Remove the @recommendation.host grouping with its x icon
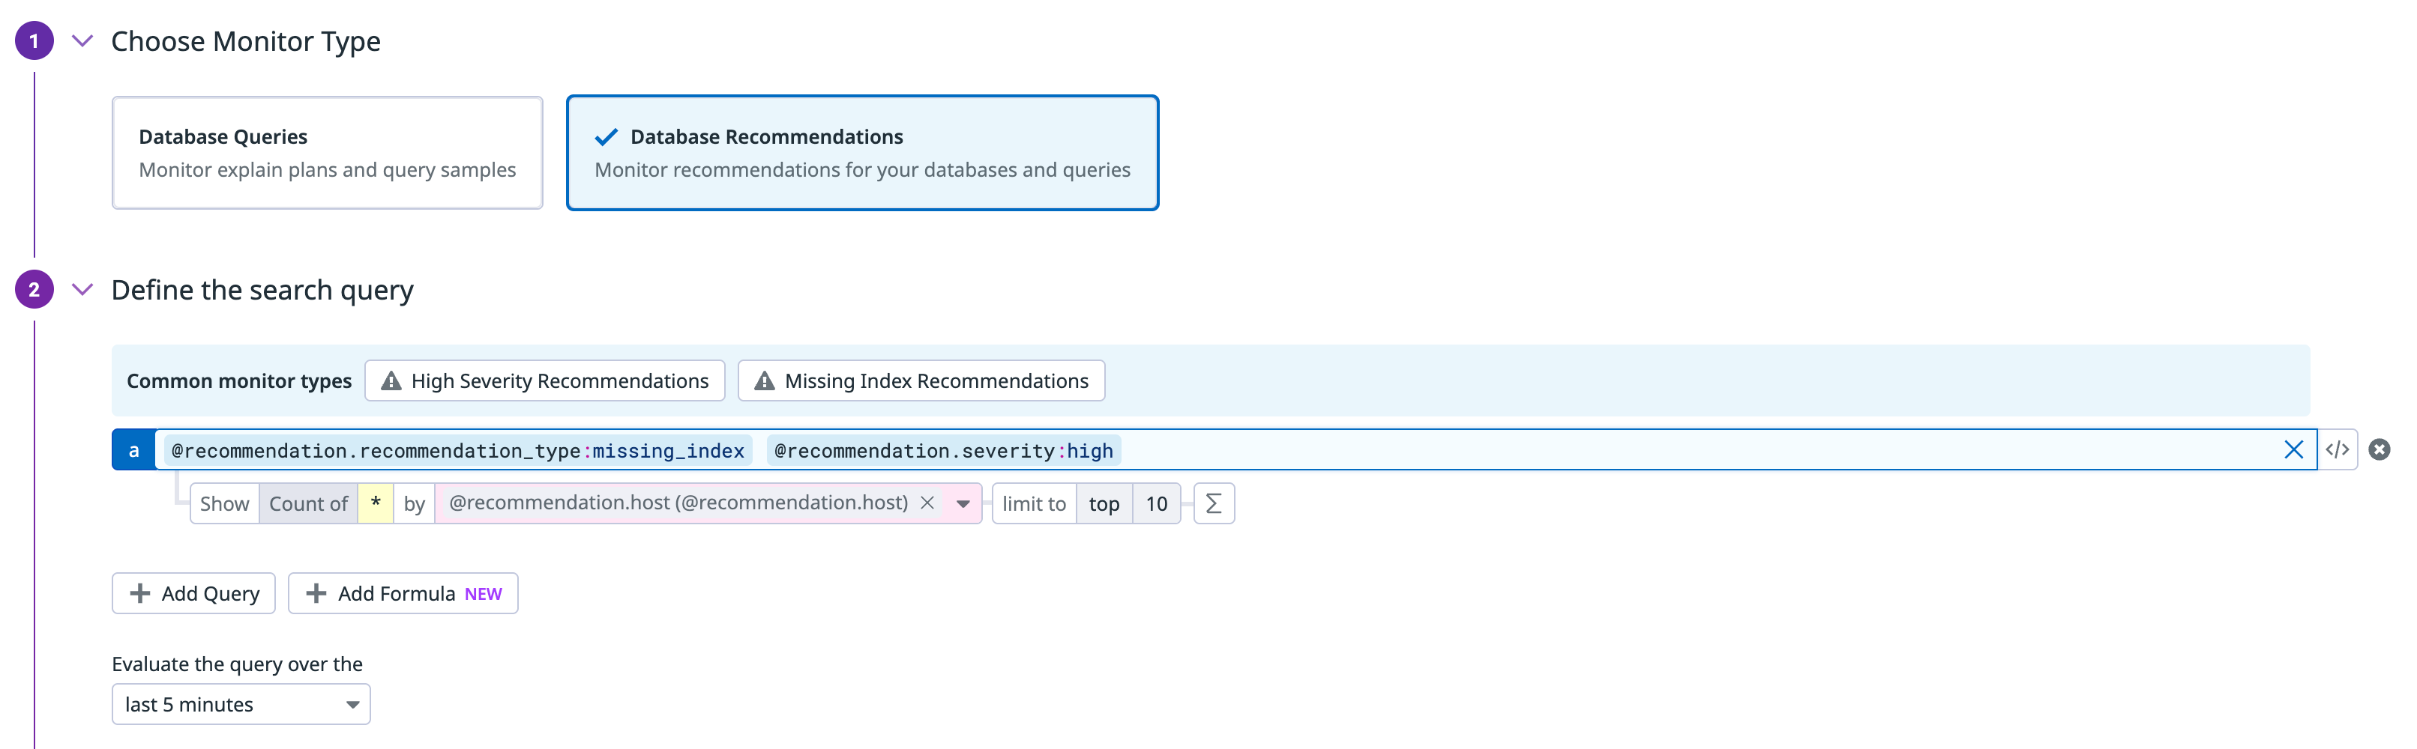This screenshot has width=2417, height=749. tap(927, 503)
